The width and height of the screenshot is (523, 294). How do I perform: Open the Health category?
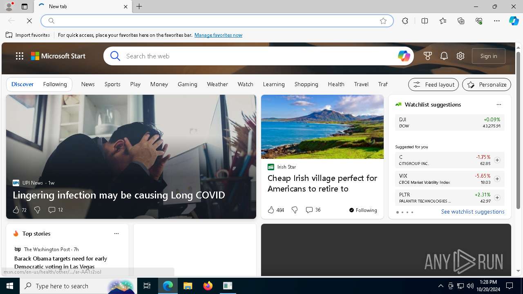coord(336,84)
